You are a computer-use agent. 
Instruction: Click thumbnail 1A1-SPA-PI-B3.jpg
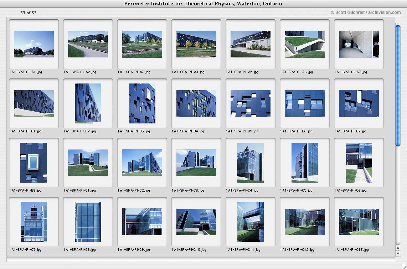142,103
